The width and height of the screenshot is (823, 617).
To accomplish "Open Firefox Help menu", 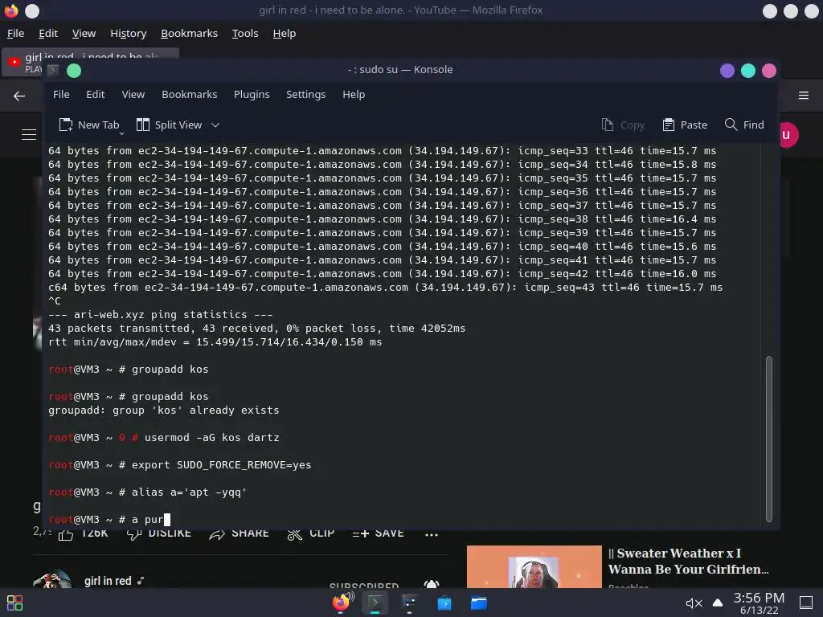I will pyautogui.click(x=284, y=34).
